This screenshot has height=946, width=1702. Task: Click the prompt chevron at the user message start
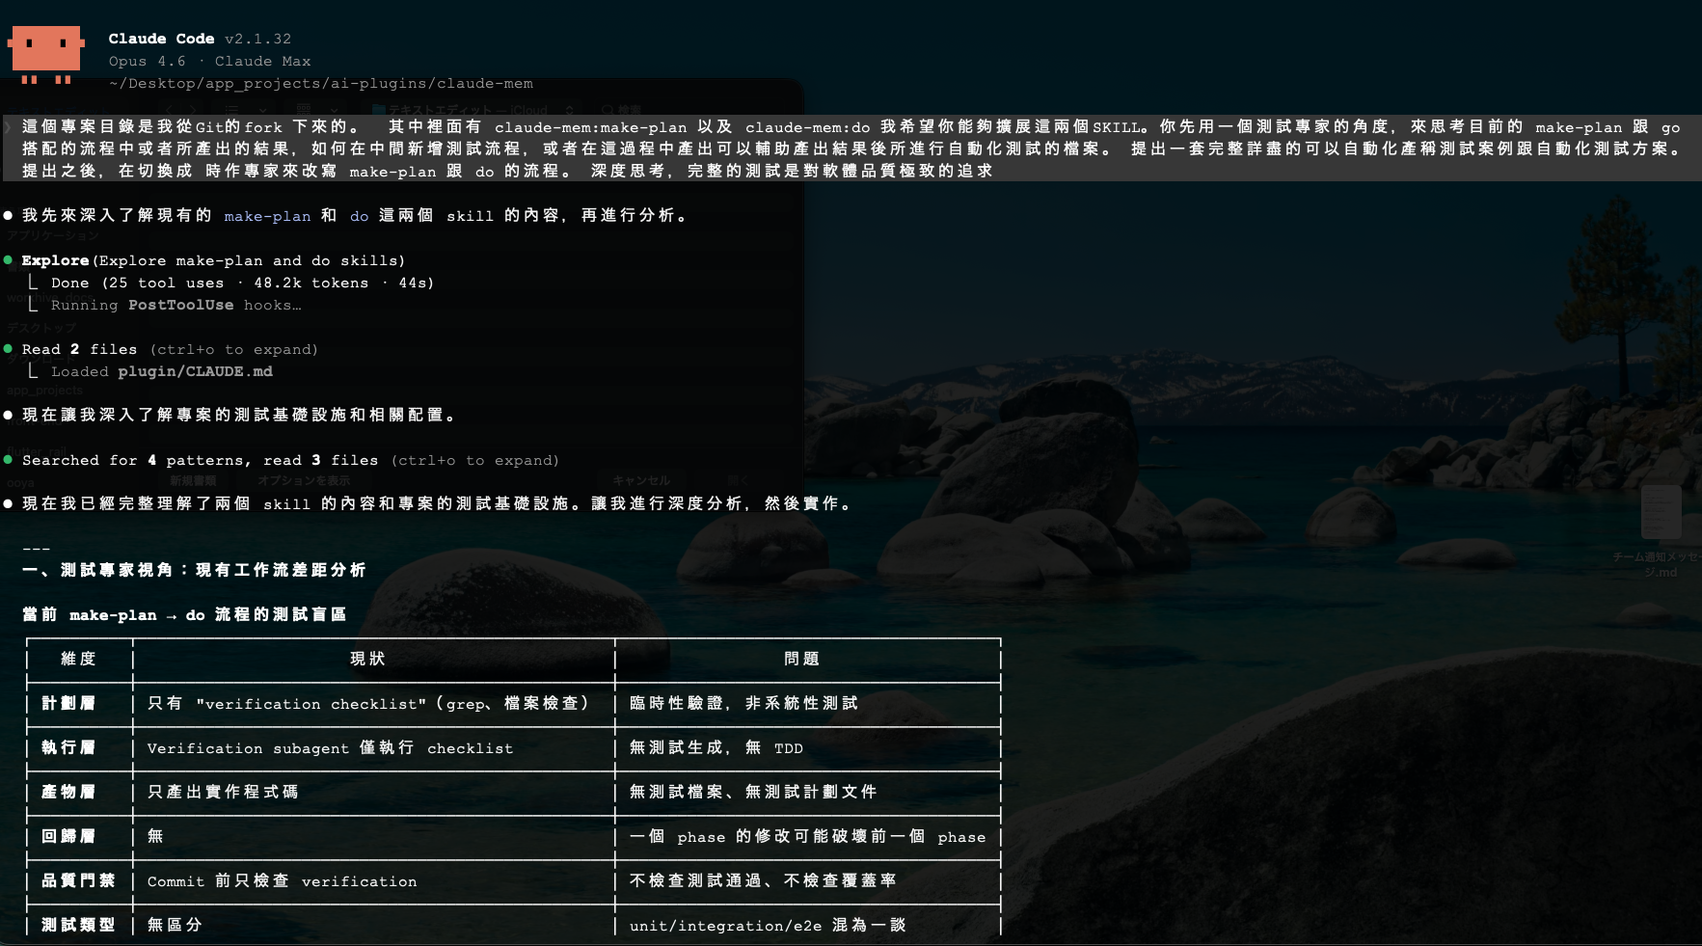(x=8, y=127)
